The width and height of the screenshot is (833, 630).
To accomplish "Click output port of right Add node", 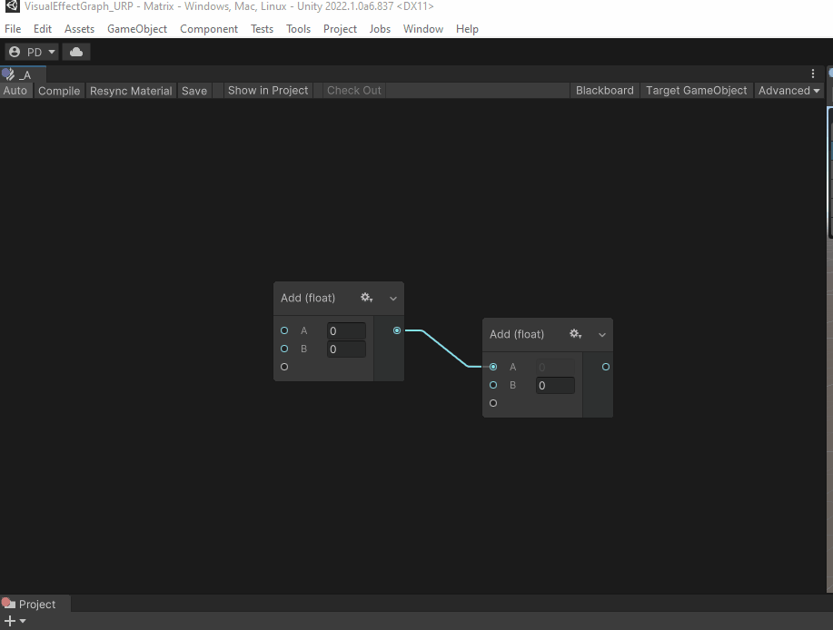I will tap(606, 367).
